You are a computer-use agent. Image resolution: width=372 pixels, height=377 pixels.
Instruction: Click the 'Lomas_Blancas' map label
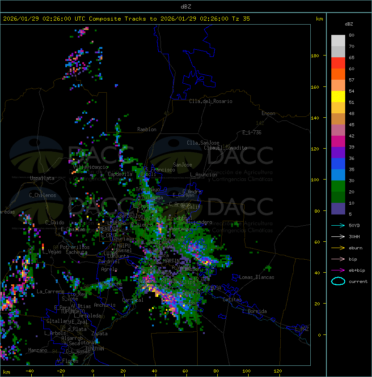coord(257,277)
